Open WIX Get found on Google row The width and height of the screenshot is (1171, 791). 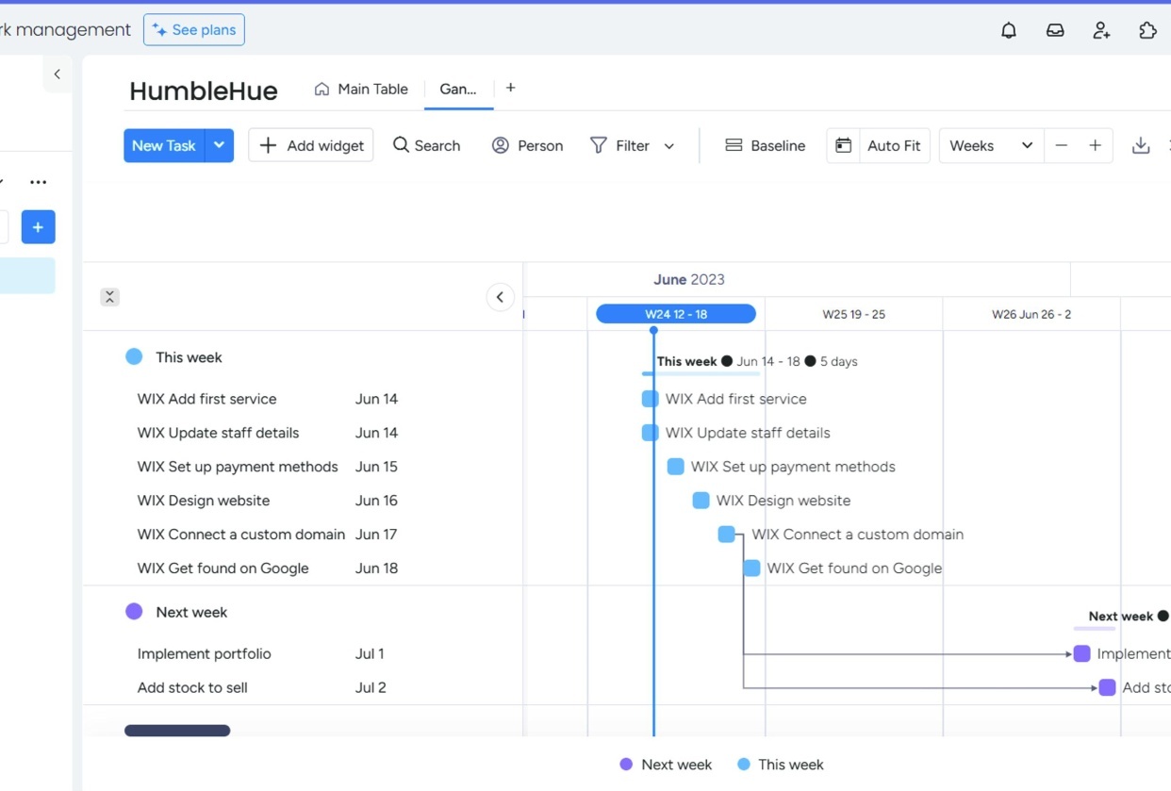[x=223, y=569]
